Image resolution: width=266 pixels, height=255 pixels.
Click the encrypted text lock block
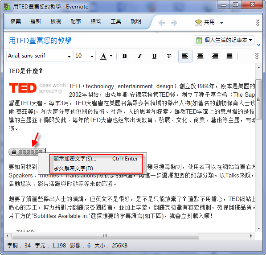point(27,152)
